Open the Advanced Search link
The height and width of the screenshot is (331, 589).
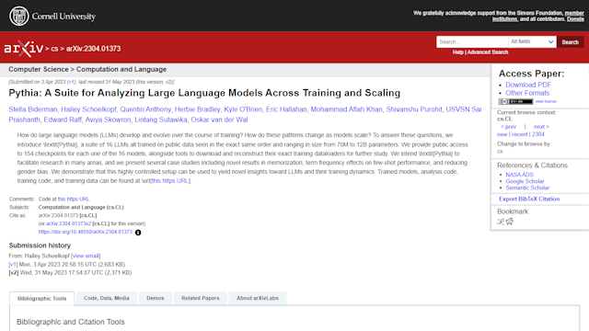(488, 52)
